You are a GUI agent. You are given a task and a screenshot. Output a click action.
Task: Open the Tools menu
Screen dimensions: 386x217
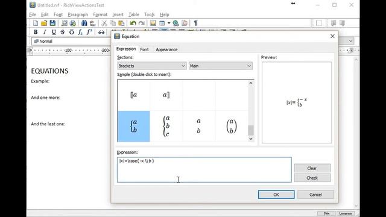click(x=149, y=14)
